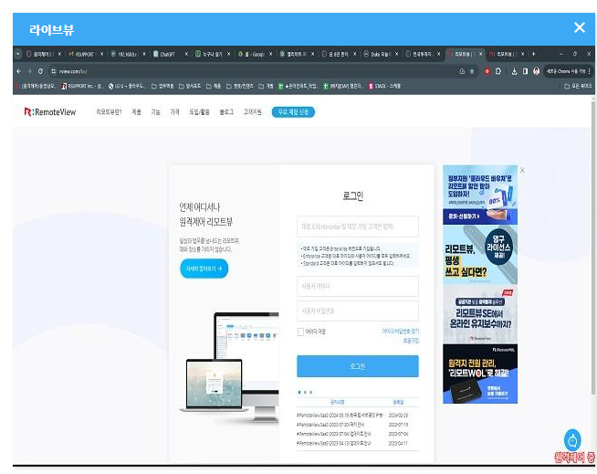Open the 기능 menu
The image size is (597, 474).
155,112
